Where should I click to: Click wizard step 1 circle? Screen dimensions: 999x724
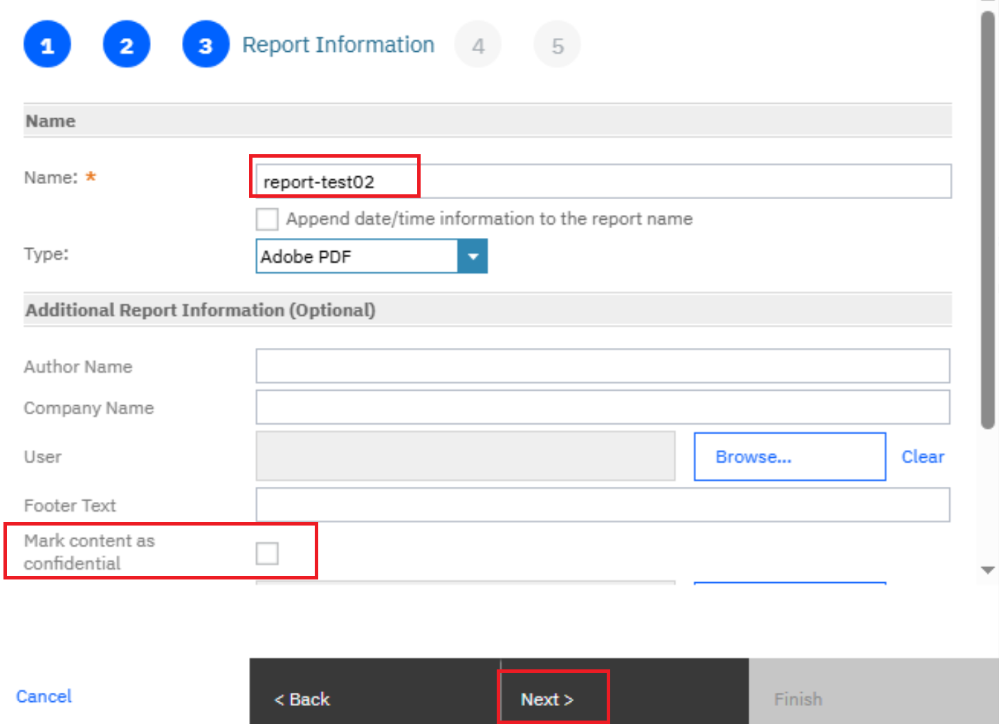pos(47,45)
